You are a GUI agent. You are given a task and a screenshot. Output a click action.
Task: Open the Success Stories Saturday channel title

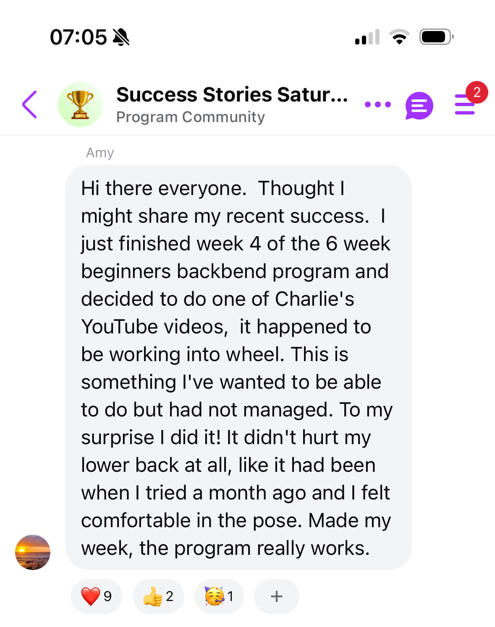[x=232, y=95]
